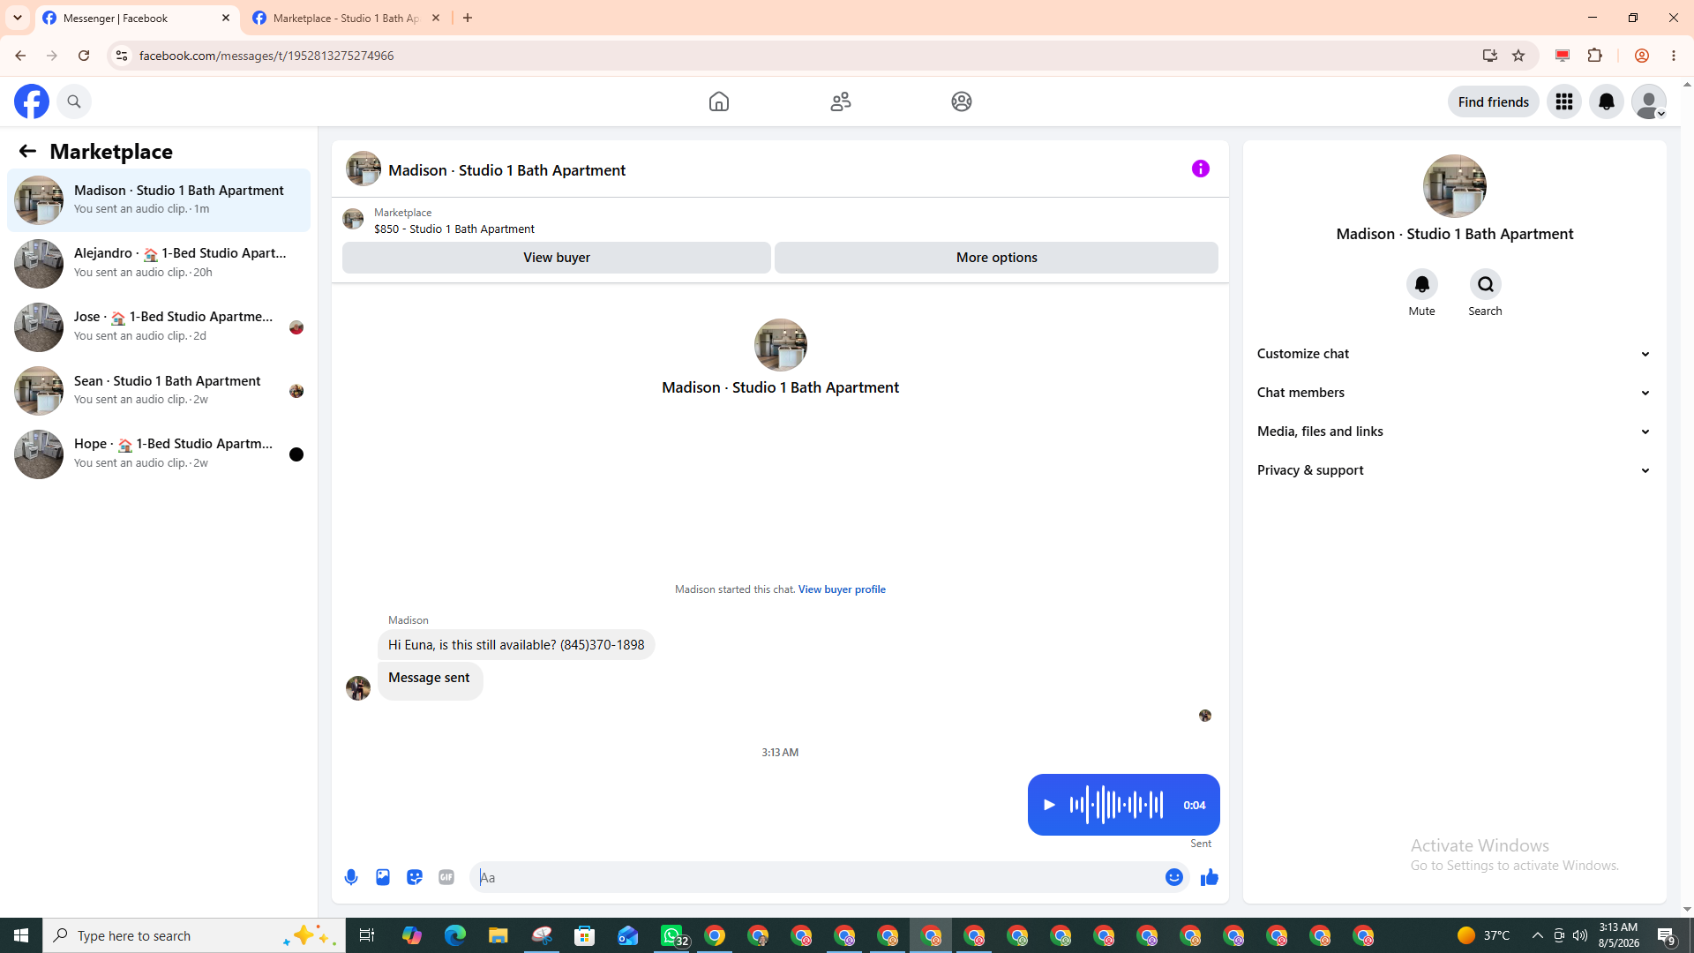
Task: Open the emoji picker
Action: tap(1174, 877)
